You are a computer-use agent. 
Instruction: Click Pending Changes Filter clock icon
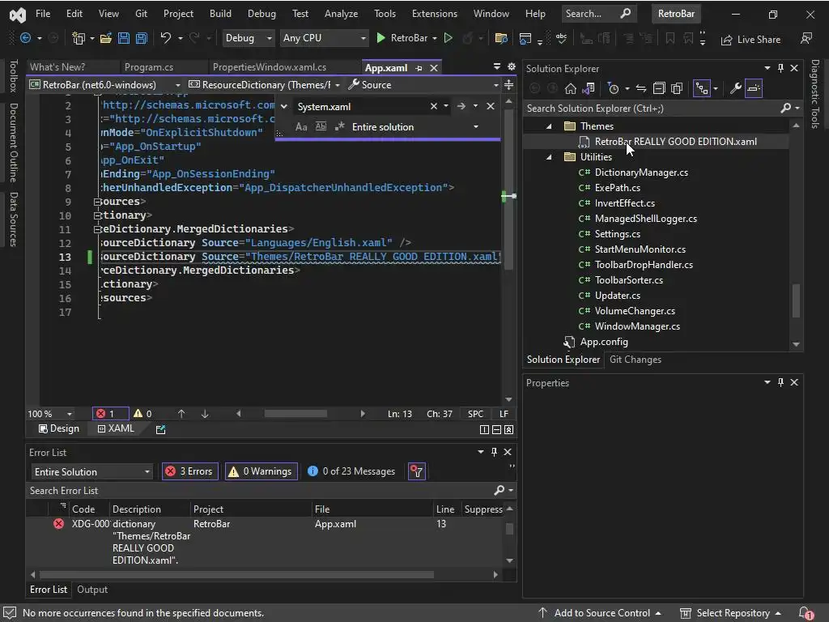tap(614, 88)
